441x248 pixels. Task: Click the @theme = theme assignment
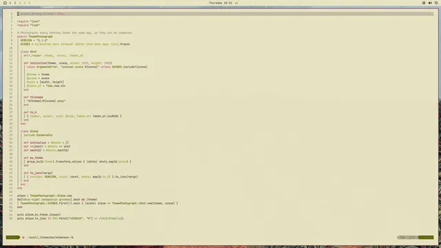point(38,74)
